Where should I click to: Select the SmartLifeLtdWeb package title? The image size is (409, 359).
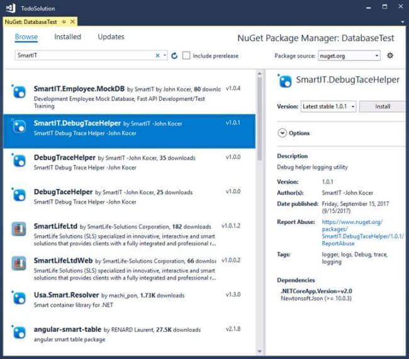[x=63, y=261]
